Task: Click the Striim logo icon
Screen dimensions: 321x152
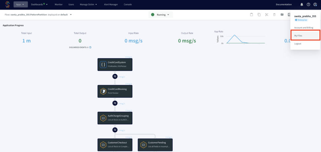Action: 7,5
